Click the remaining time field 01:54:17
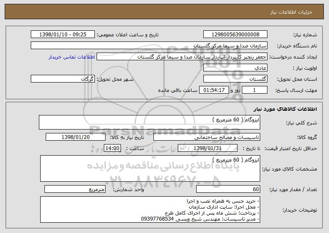 click(214, 90)
